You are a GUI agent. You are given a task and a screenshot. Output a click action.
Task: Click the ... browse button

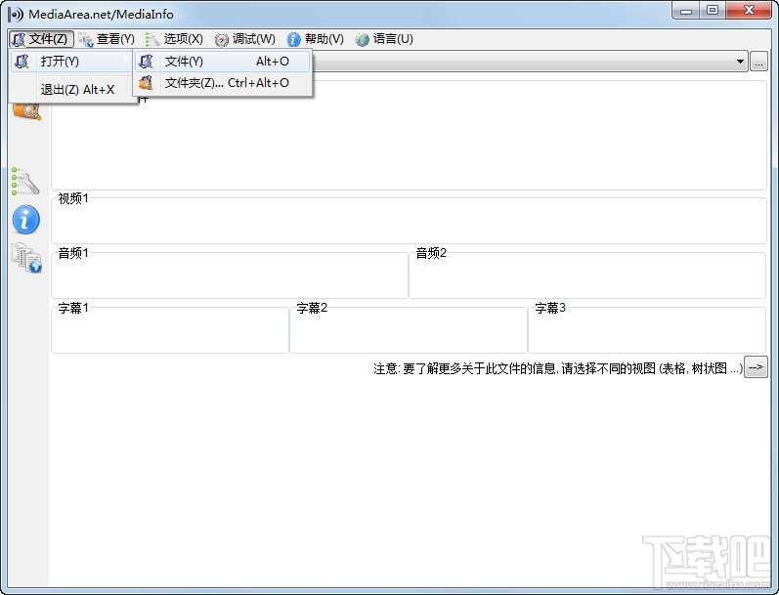pyautogui.click(x=758, y=62)
